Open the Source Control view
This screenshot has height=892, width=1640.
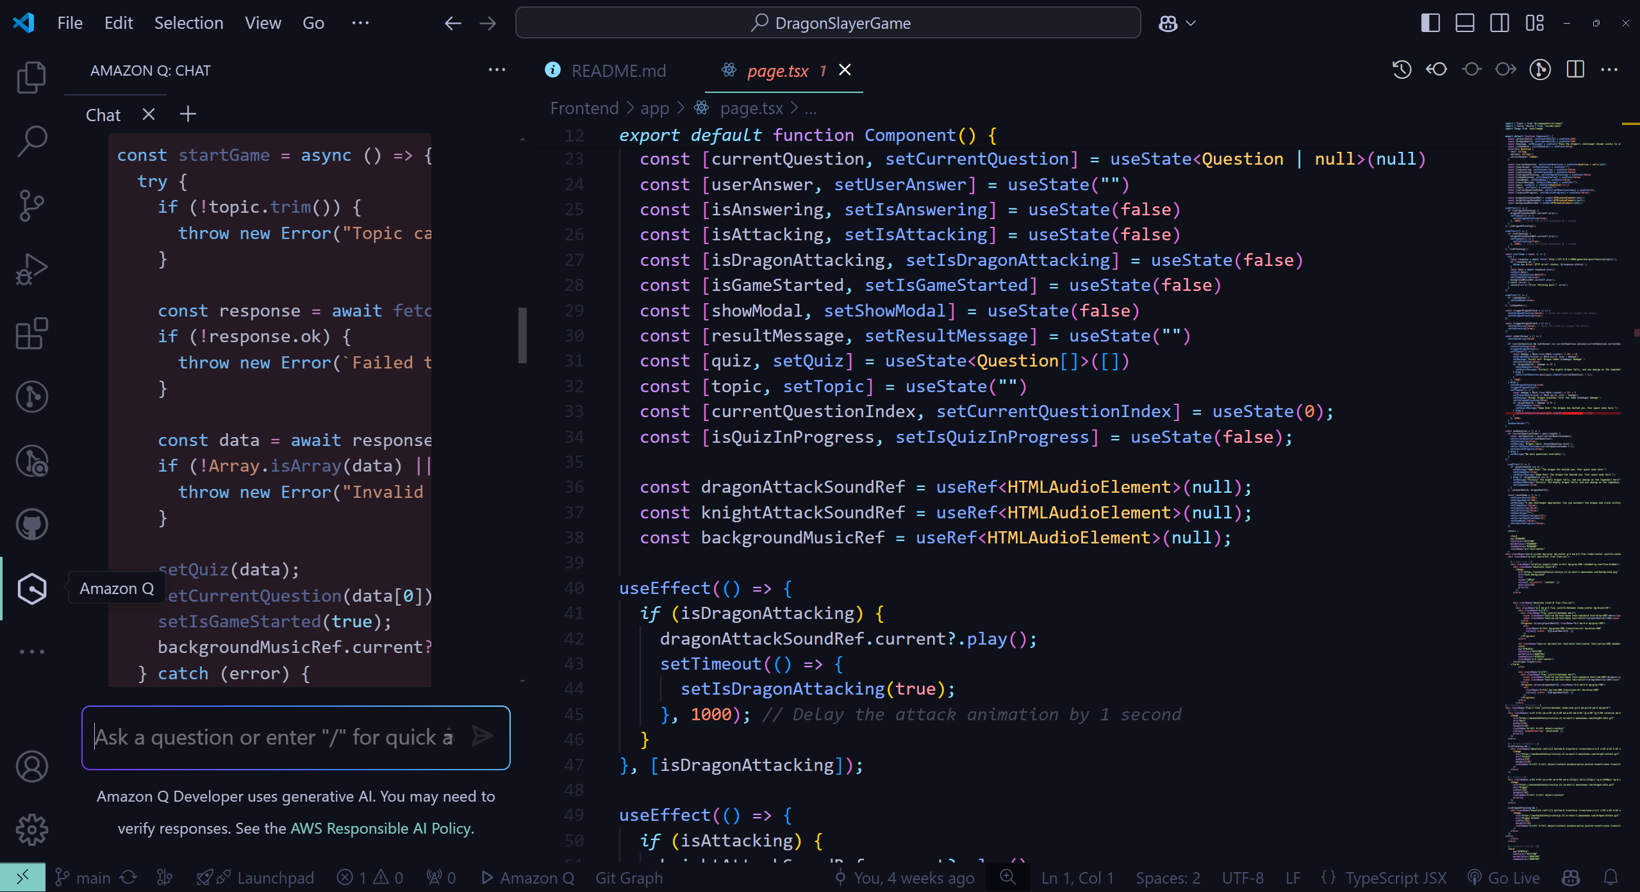click(x=31, y=205)
